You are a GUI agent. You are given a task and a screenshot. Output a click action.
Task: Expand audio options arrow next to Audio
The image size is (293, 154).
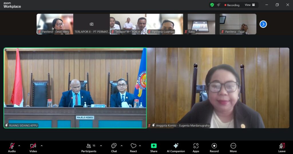point(19,146)
